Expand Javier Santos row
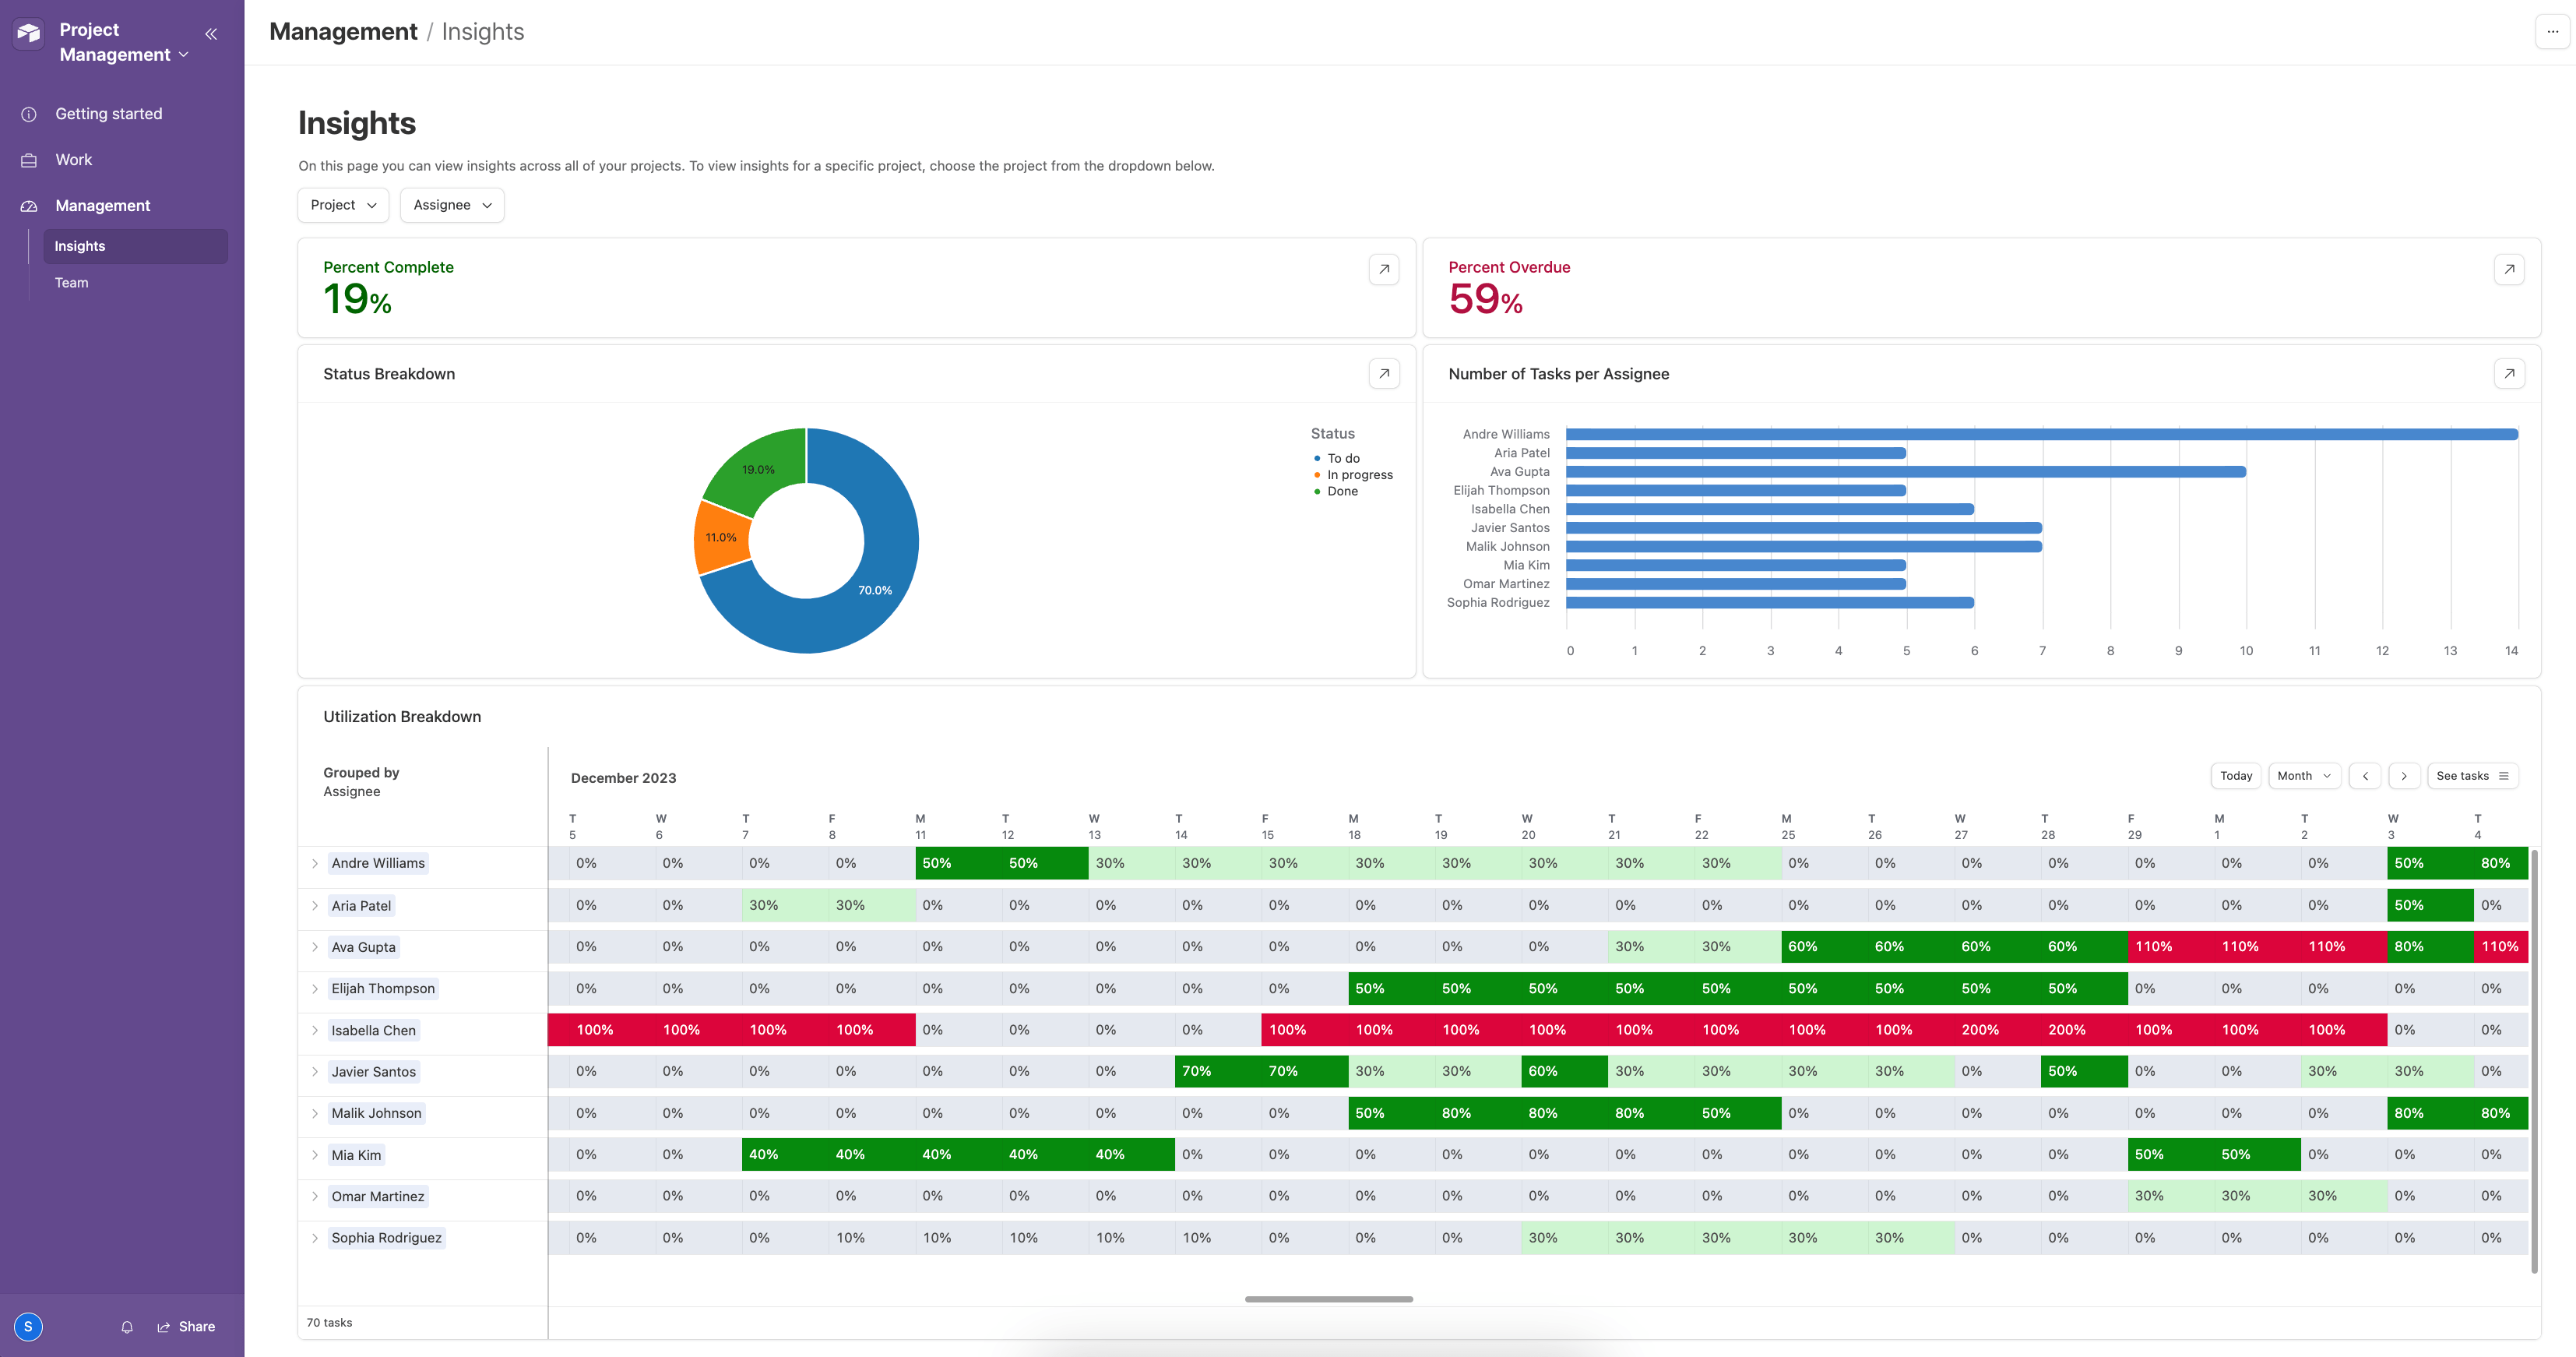The width and height of the screenshot is (2576, 1357). point(315,1072)
